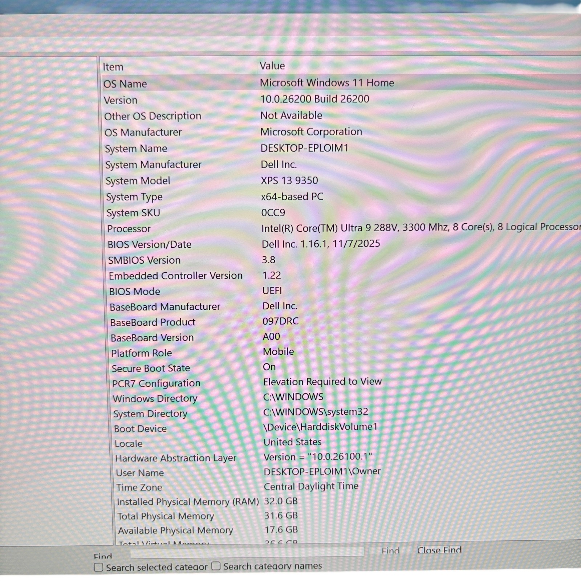Select the Locale row label
Image resolution: width=581 pixels, height=581 pixels.
tap(129, 444)
